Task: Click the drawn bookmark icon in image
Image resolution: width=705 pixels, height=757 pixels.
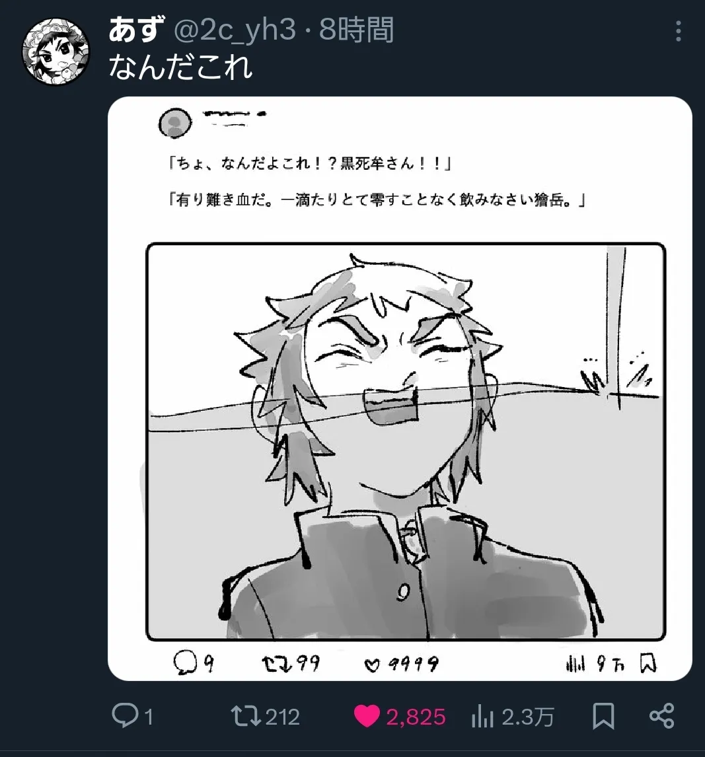Action: (x=648, y=663)
